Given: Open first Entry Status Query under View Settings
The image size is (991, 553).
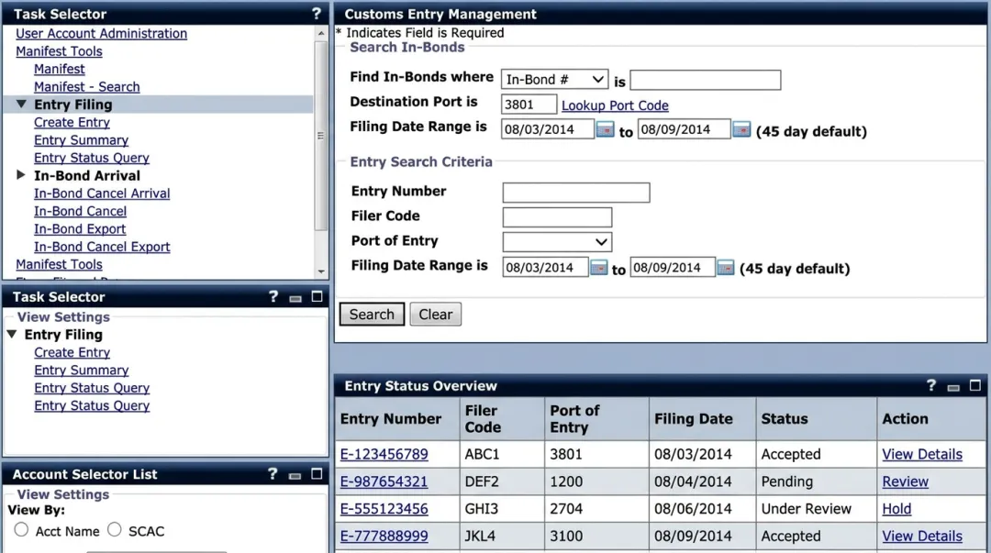Looking at the screenshot, I should 92,387.
